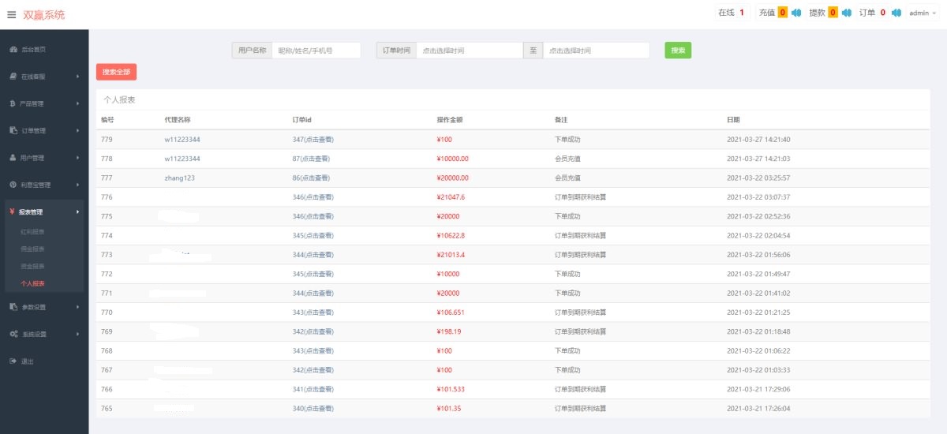The height and width of the screenshot is (434, 947).
Task: Expand the 用户管理 menu arrow
Action: pos(77,158)
